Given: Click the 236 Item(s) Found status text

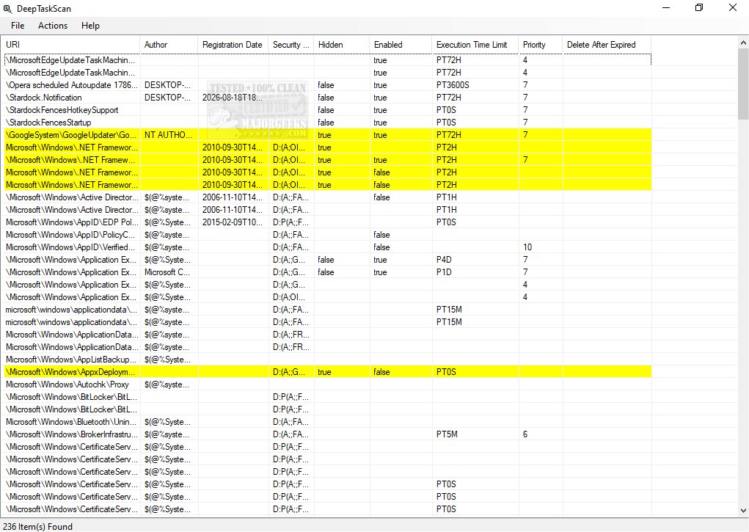Looking at the screenshot, I should pyautogui.click(x=37, y=526).
